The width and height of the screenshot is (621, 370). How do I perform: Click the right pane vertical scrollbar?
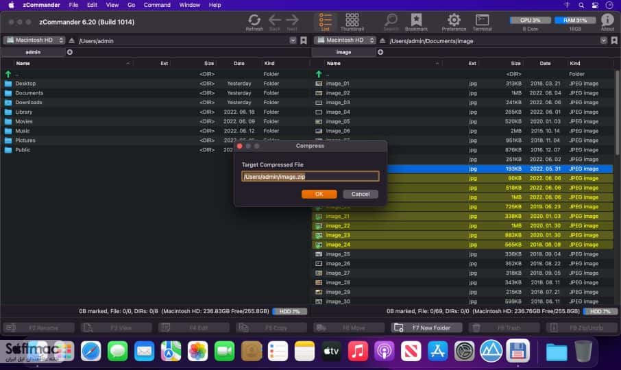point(617,113)
